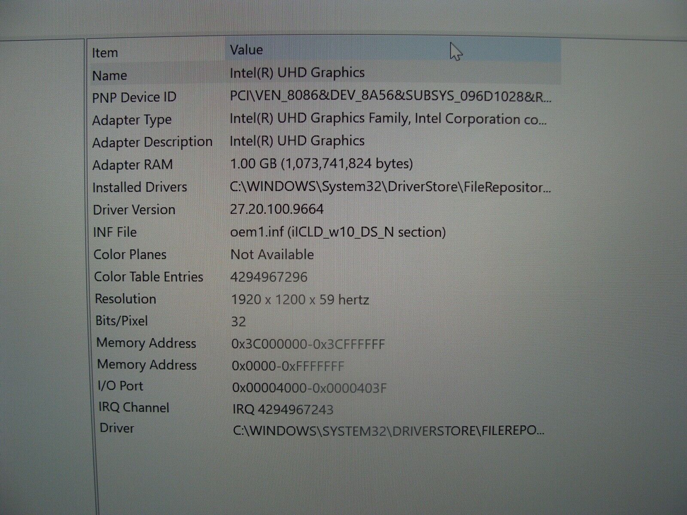687x515 pixels.
Task: Select the Adapter Description label
Action: 152,142
